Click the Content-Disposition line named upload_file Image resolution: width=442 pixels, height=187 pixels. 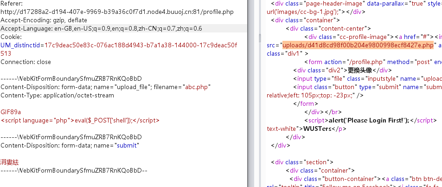click(106, 87)
